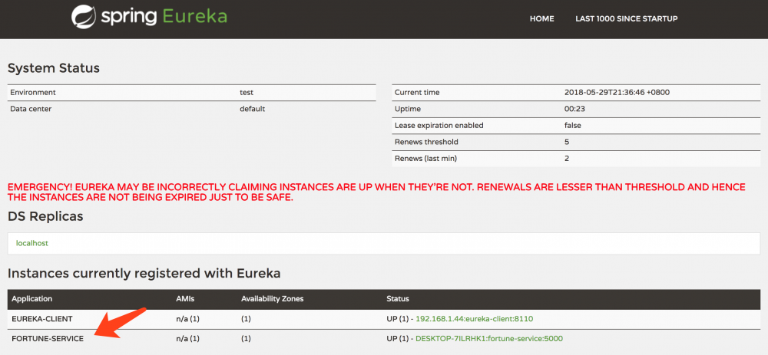Viewport: 768px width, 355px height.
Task: Click 'UP (1)' status in FORTUNE-SERVICE row
Action: click(397, 338)
